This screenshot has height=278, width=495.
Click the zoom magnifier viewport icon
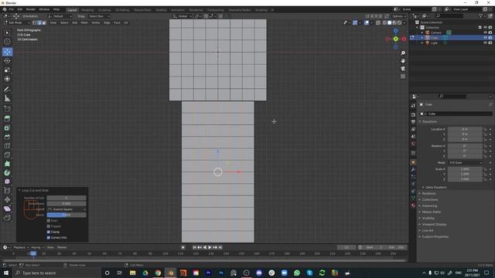[403, 53]
